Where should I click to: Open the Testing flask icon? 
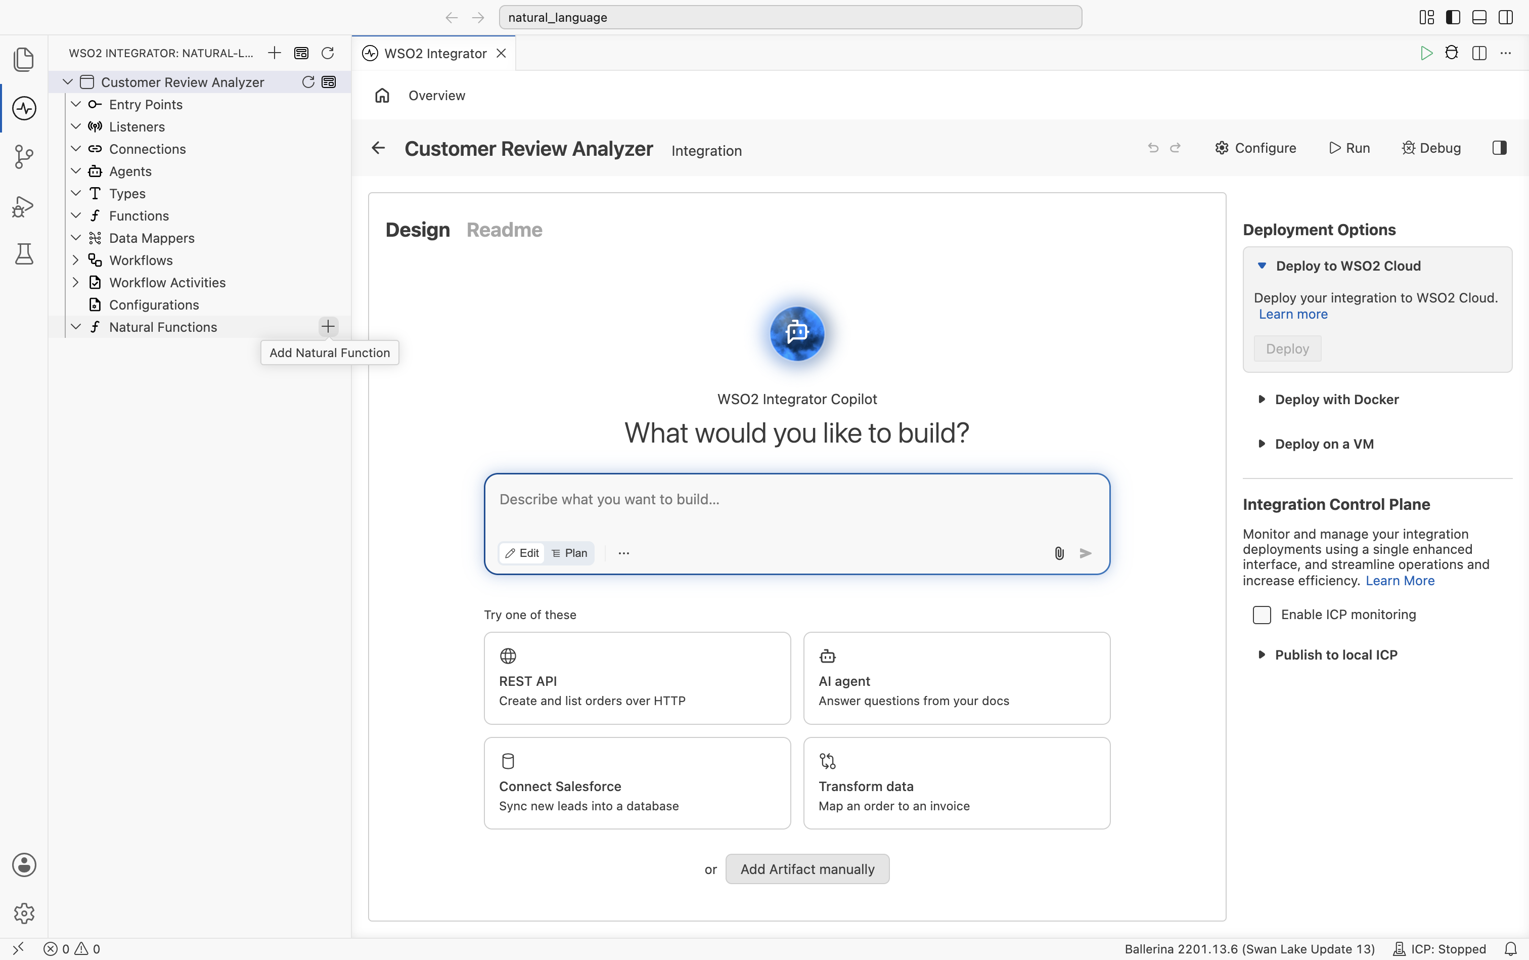[x=23, y=254]
